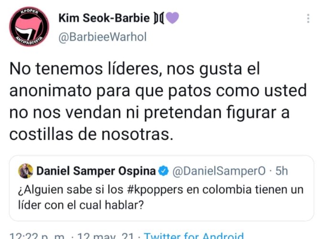Open the #kpoppers hashtag
Viewport: 317px width, 239px height.
(155, 190)
